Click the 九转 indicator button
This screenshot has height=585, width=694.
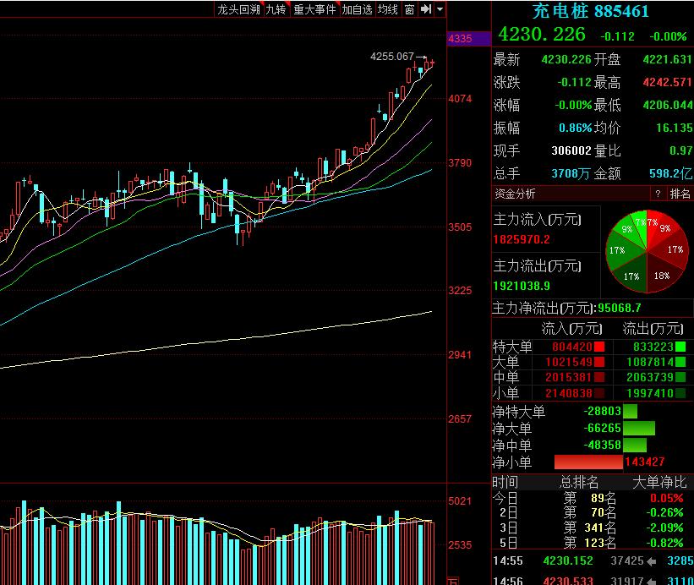276,9
